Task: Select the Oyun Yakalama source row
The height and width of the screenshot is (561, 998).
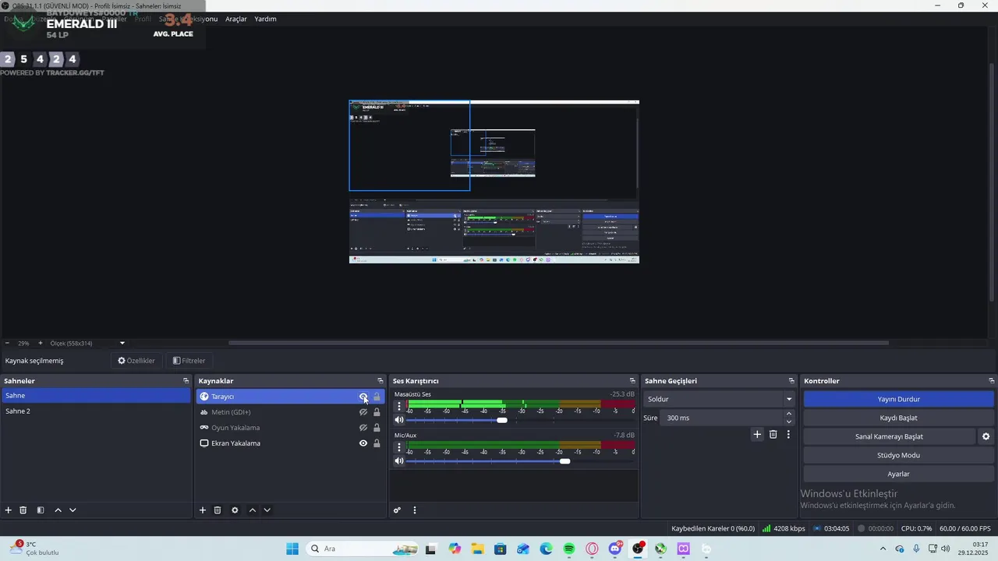Action: (x=290, y=428)
